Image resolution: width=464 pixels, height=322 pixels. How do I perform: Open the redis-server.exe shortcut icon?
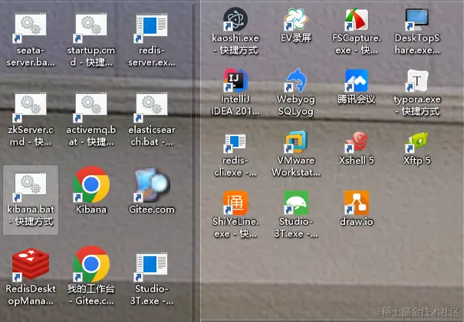pyautogui.click(x=152, y=28)
